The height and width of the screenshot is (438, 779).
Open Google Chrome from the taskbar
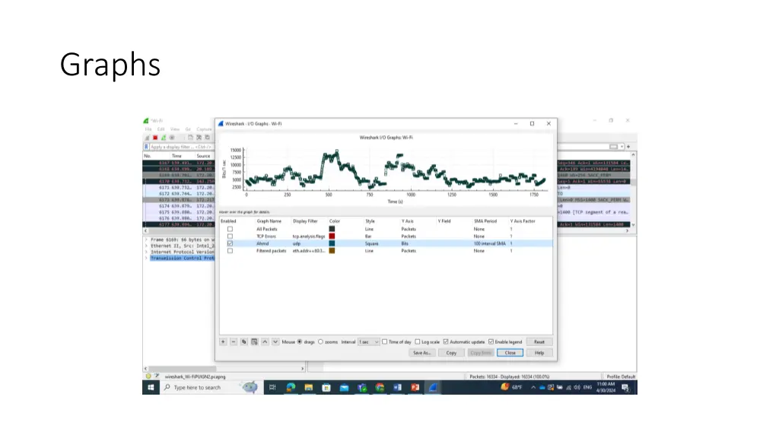[380, 387]
